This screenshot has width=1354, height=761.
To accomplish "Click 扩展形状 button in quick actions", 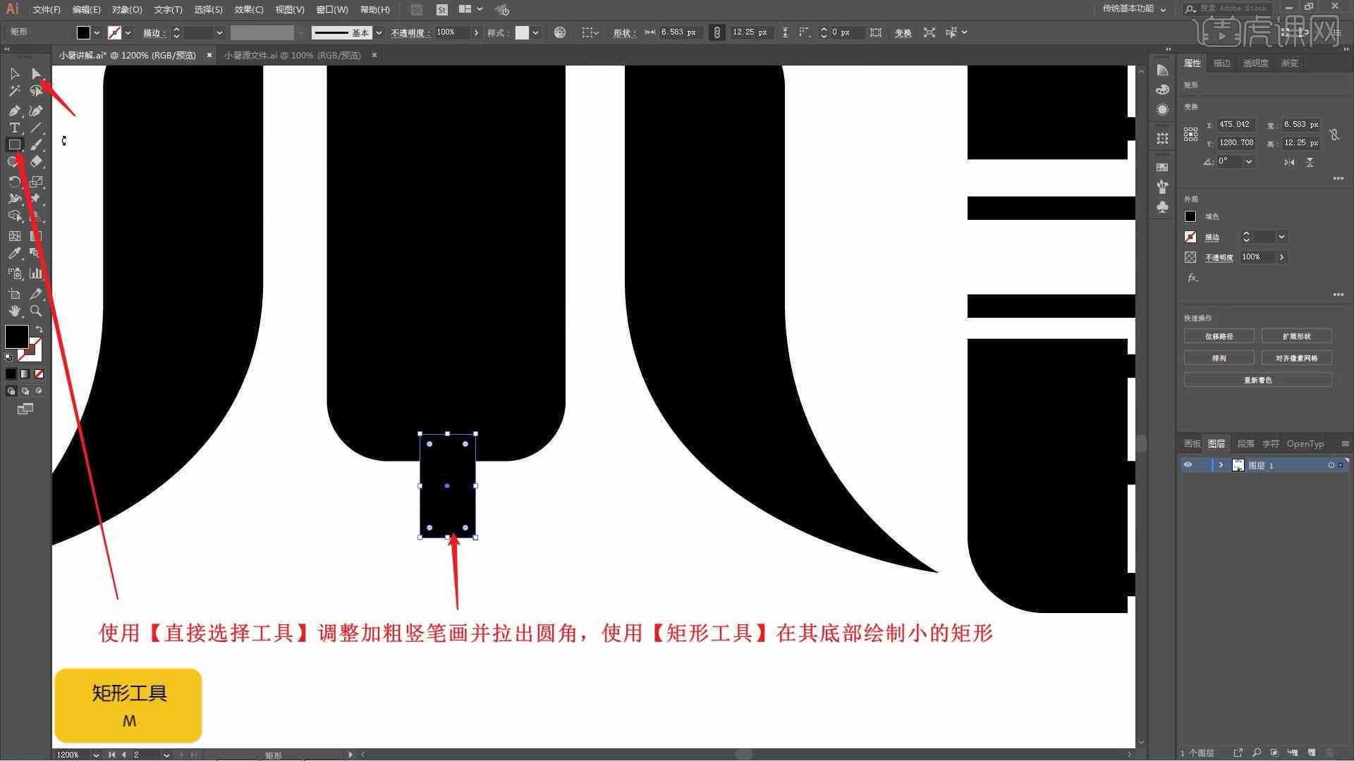I will (1296, 335).
